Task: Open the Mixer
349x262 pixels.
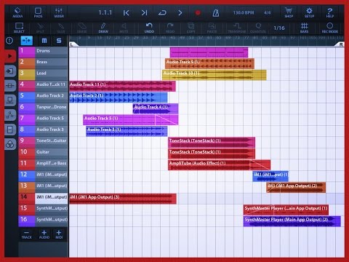Action: [59, 12]
